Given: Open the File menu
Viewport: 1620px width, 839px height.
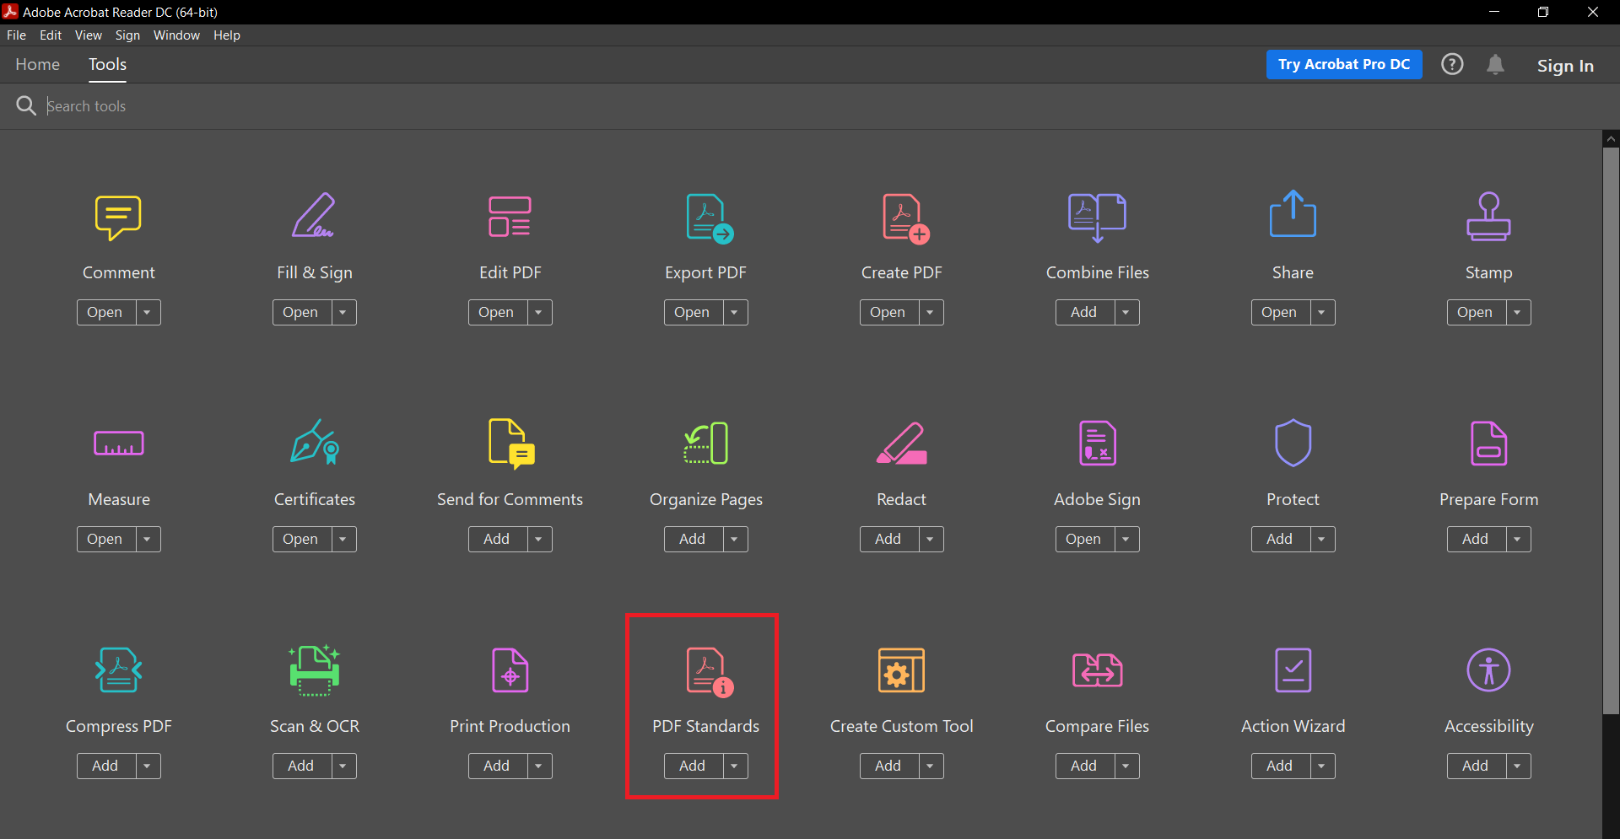Looking at the screenshot, I should [x=16, y=35].
